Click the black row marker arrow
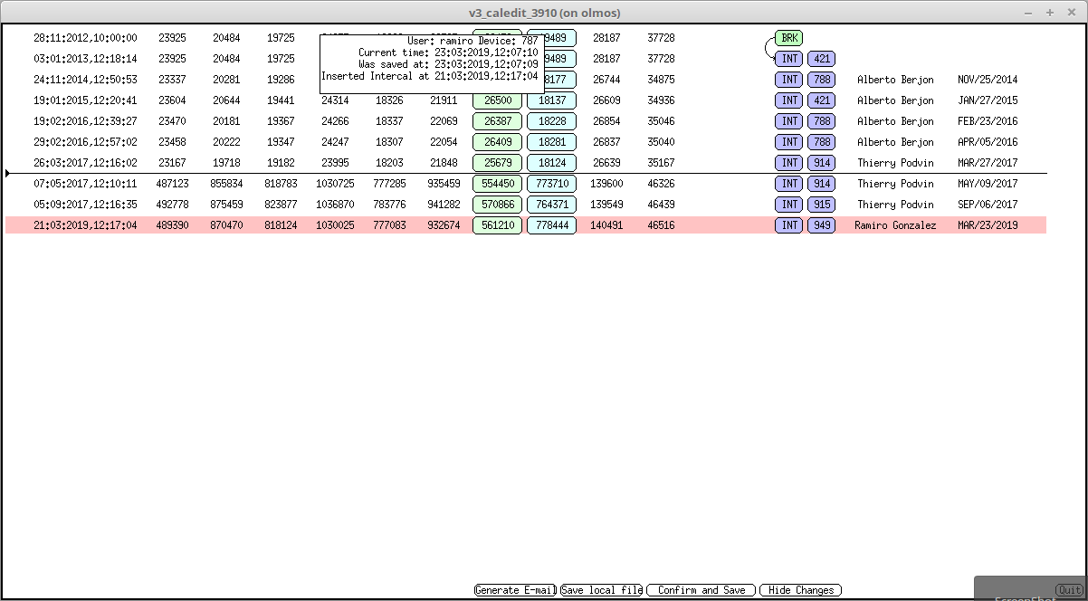Screen dimensions: 1088x601 [8, 173]
